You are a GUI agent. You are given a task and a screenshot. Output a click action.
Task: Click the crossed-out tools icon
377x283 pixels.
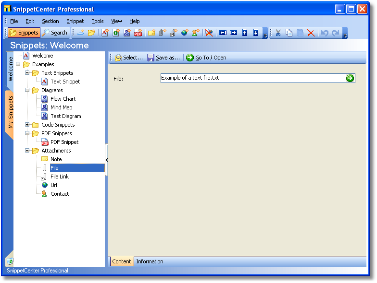point(209,33)
